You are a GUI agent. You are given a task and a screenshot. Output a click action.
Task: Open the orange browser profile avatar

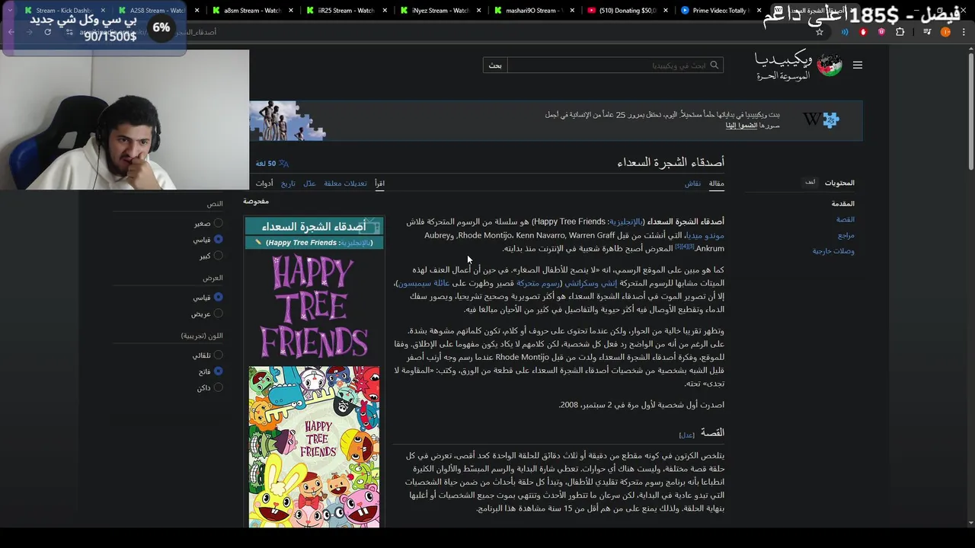click(945, 32)
